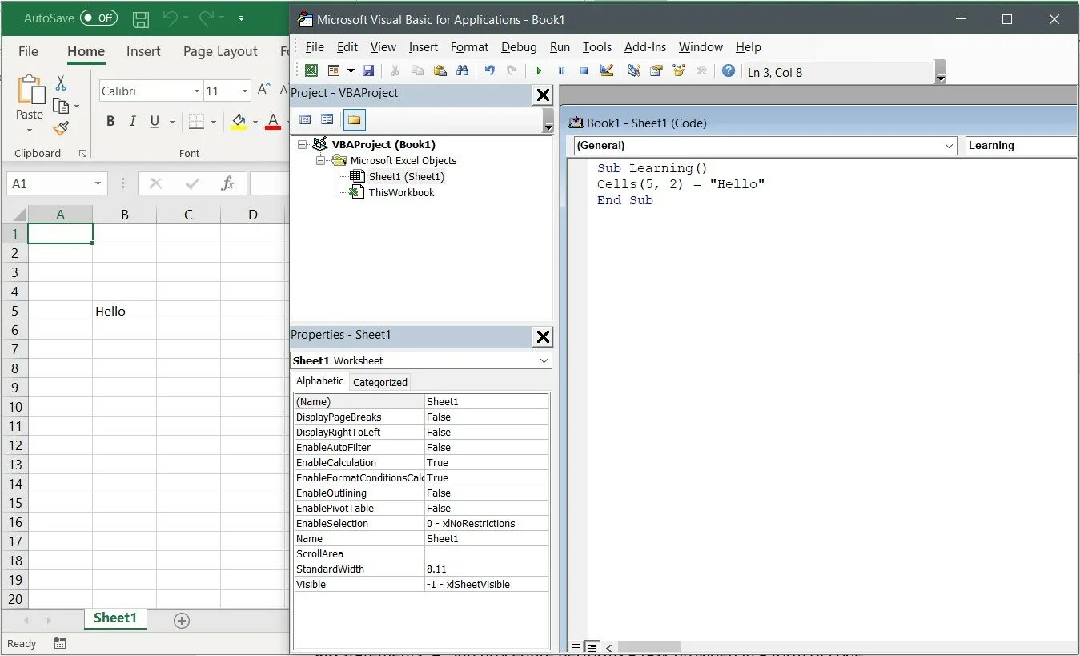
Task: Click the Borders icon in Font group
Action: [196, 122]
